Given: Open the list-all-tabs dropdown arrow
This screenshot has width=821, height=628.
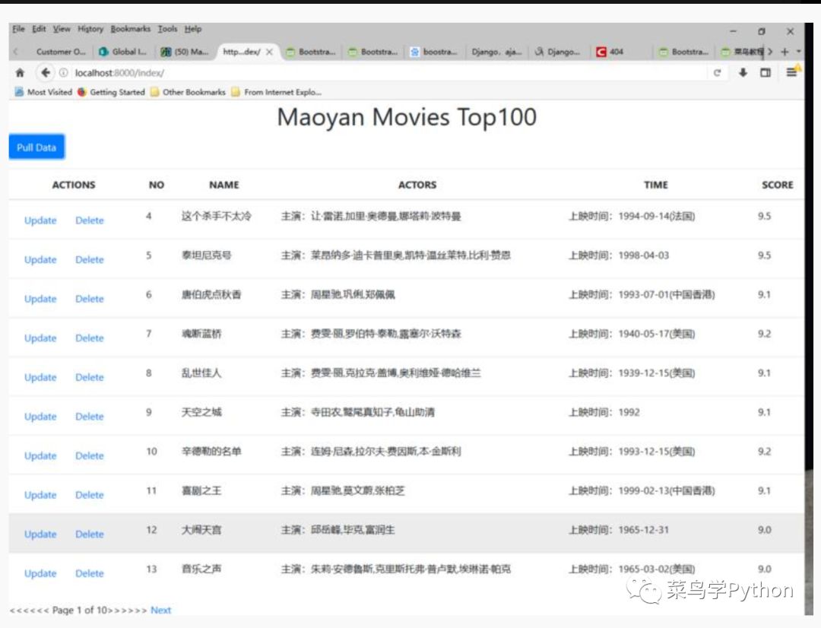Looking at the screenshot, I should pyautogui.click(x=798, y=52).
